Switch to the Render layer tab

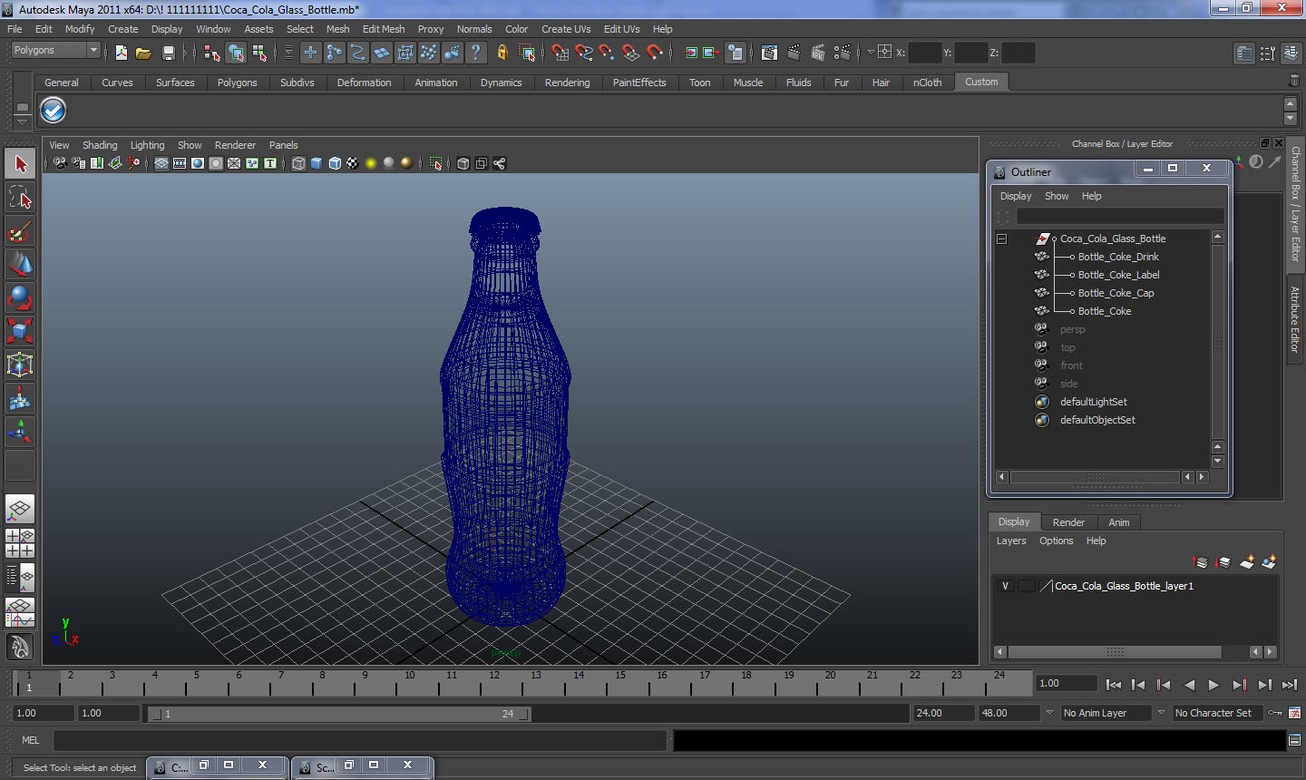coord(1068,522)
